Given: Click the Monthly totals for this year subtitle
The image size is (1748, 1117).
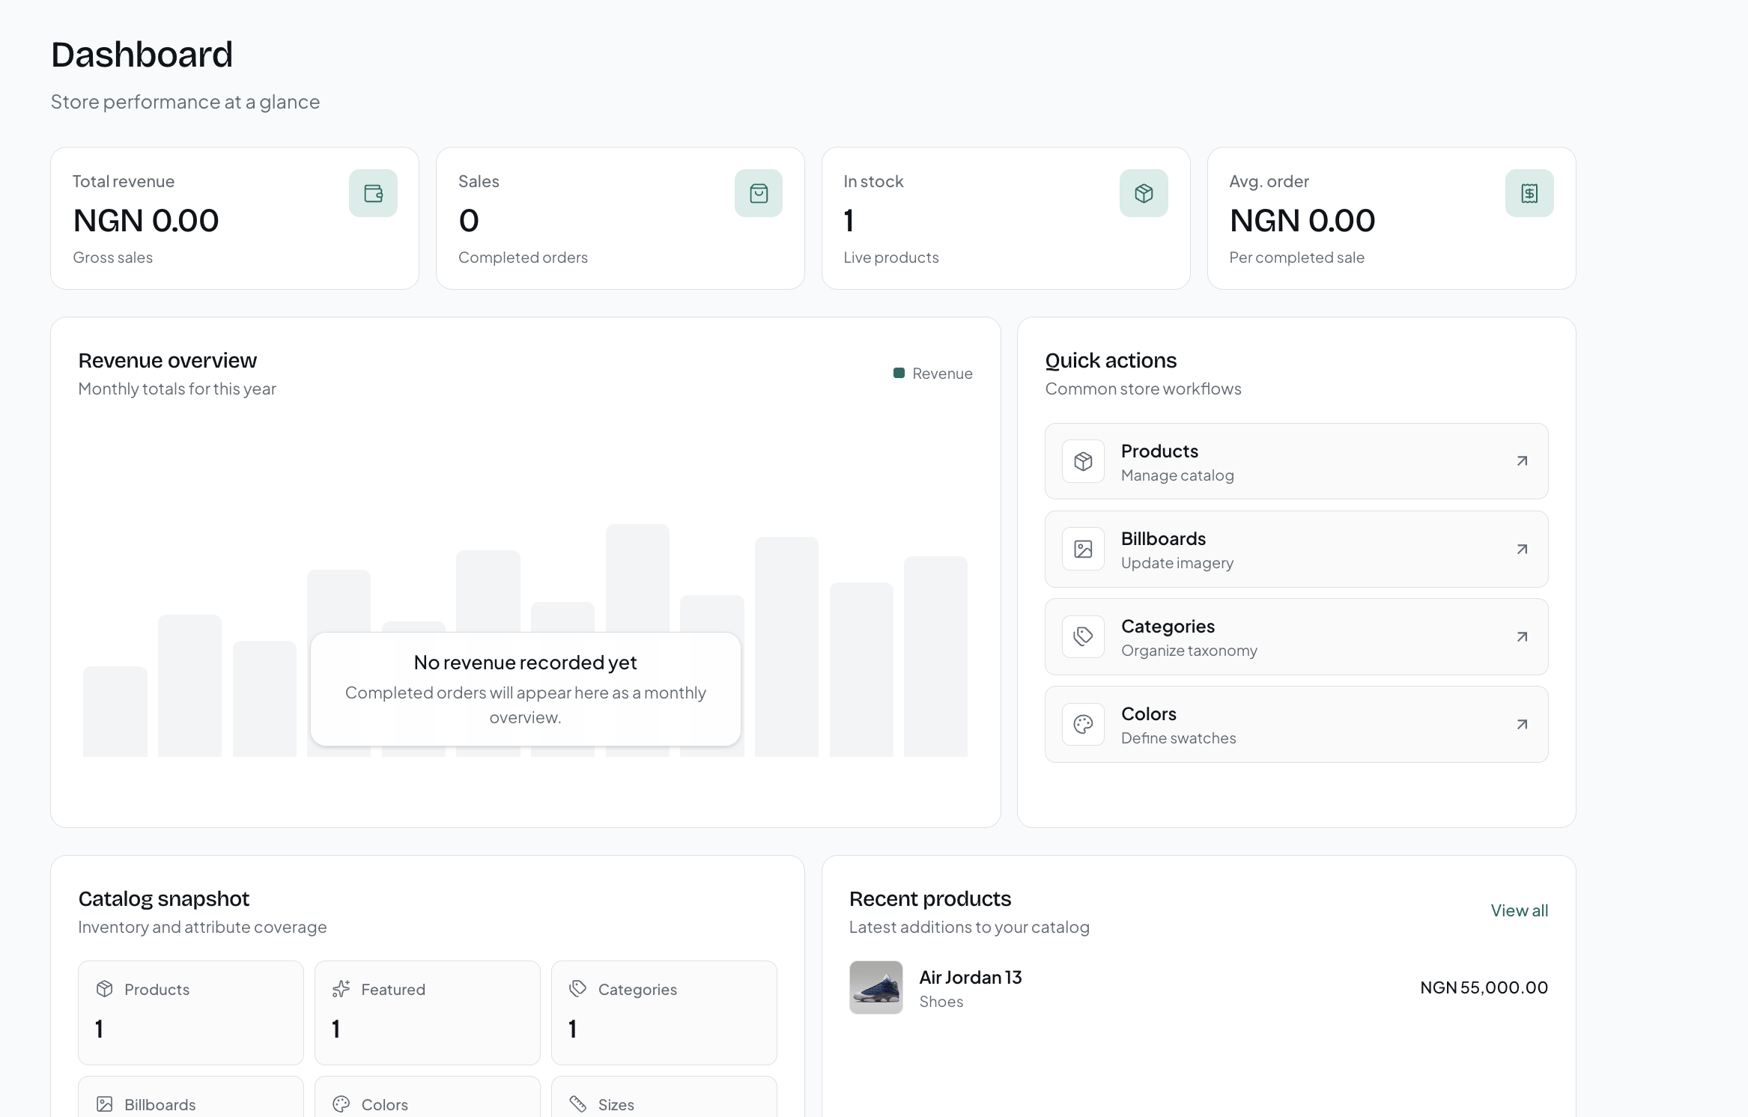Looking at the screenshot, I should (177, 389).
